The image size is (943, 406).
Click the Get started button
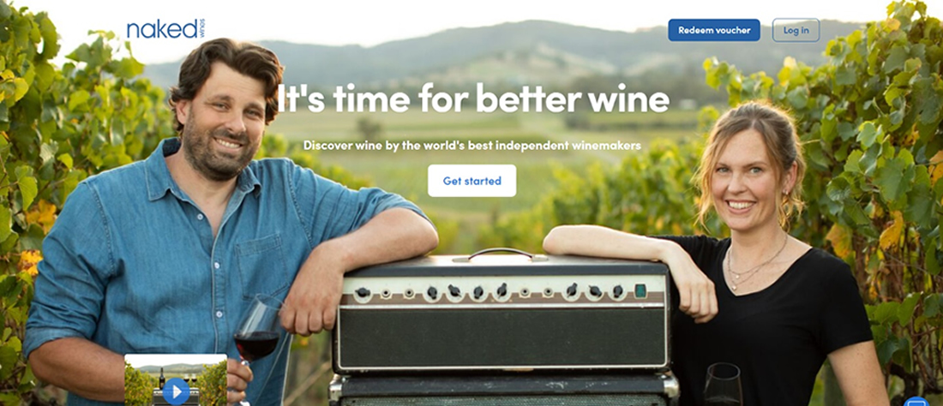(x=471, y=181)
